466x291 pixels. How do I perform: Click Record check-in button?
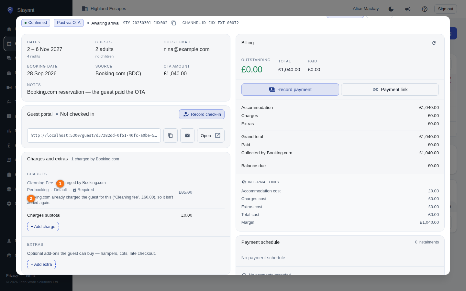tap(202, 114)
